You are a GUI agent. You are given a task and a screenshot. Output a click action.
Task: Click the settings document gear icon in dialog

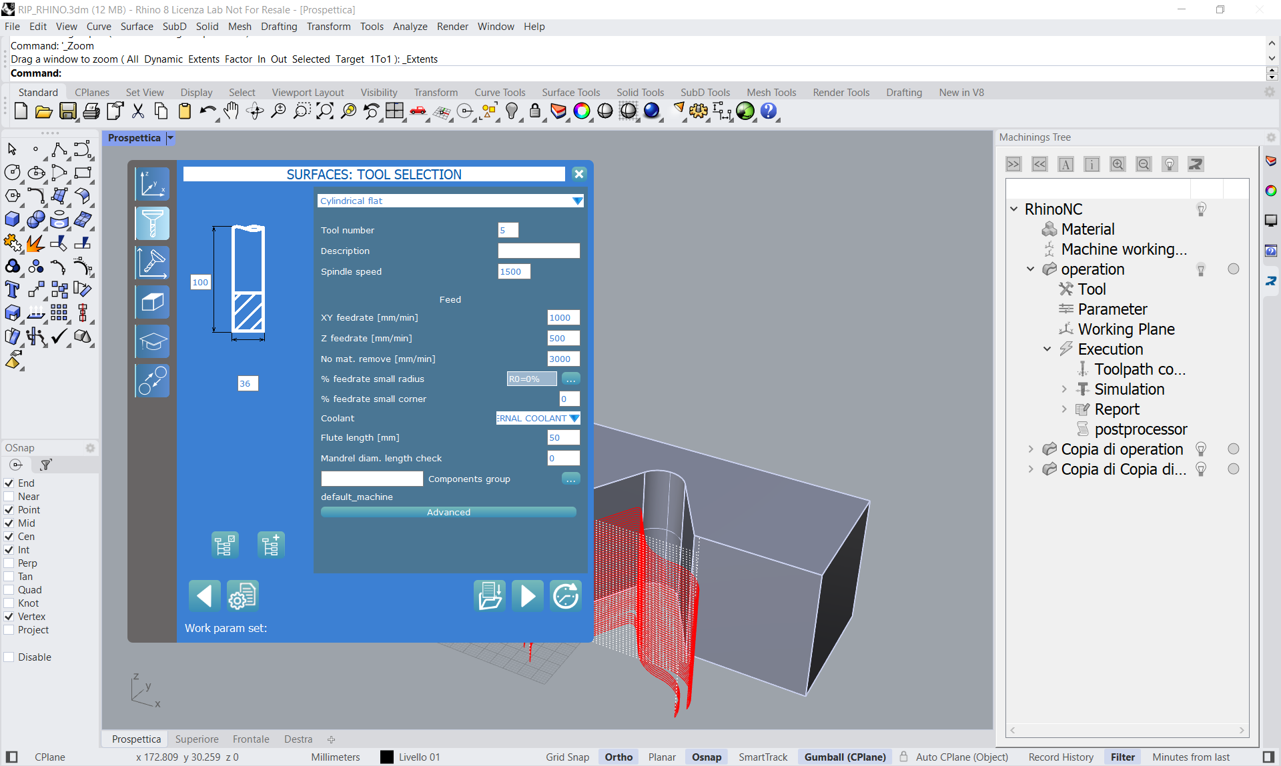[x=242, y=595]
